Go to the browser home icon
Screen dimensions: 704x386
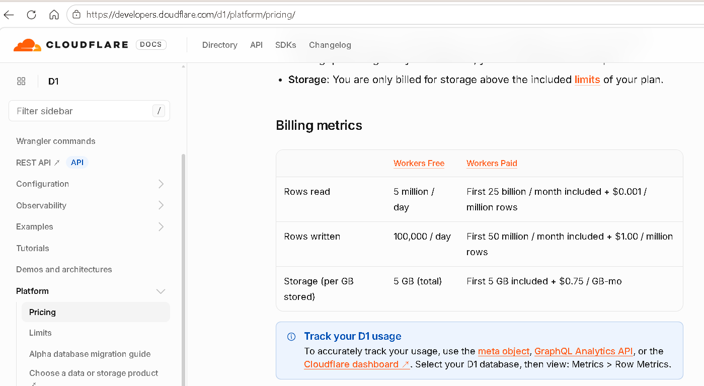pyautogui.click(x=54, y=15)
